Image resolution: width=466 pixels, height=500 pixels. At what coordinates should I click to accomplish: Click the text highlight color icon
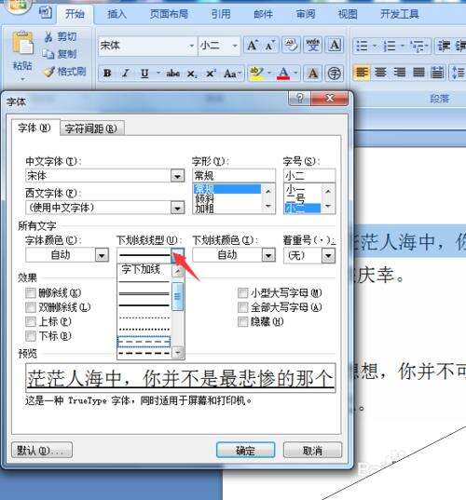(x=256, y=74)
